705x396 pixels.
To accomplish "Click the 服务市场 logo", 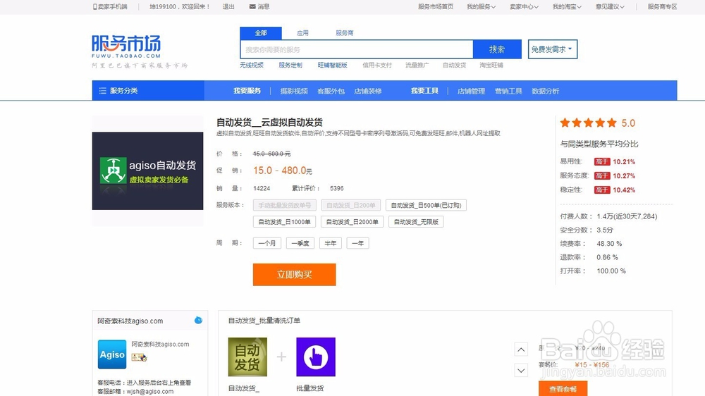I will coord(126,47).
